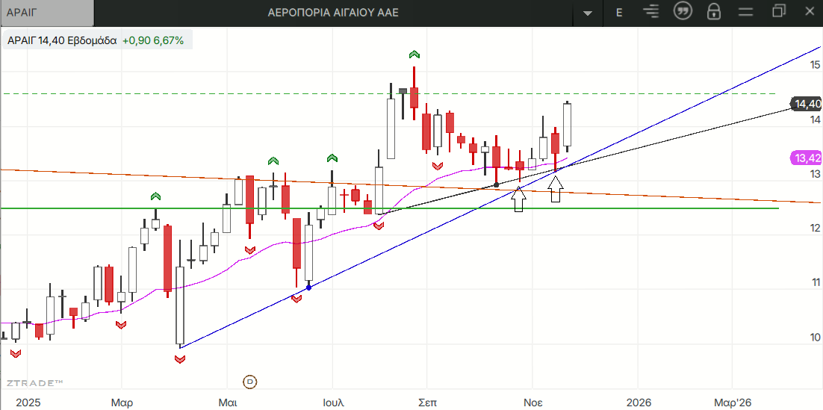Viewport: 823px width, 410px height.
Task: Toggle the padlock lock icon
Action: tap(713, 12)
